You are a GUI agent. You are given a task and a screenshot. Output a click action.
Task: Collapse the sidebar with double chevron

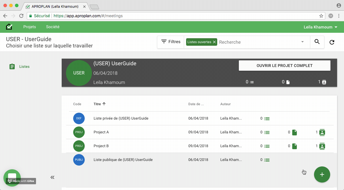point(52,177)
